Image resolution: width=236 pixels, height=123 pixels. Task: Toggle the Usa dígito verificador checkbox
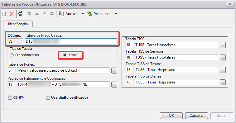pyautogui.click(x=48, y=98)
